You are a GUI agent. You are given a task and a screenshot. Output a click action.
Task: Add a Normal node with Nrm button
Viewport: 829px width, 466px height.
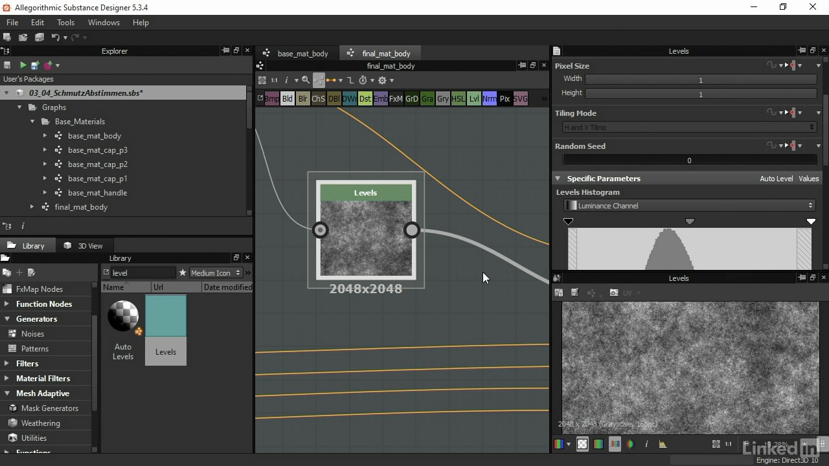pyautogui.click(x=490, y=99)
